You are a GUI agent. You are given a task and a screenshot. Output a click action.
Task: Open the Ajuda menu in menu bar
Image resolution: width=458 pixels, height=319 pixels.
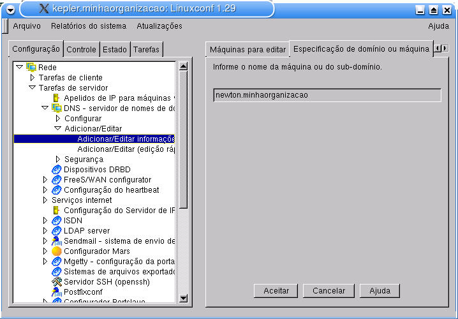[438, 26]
